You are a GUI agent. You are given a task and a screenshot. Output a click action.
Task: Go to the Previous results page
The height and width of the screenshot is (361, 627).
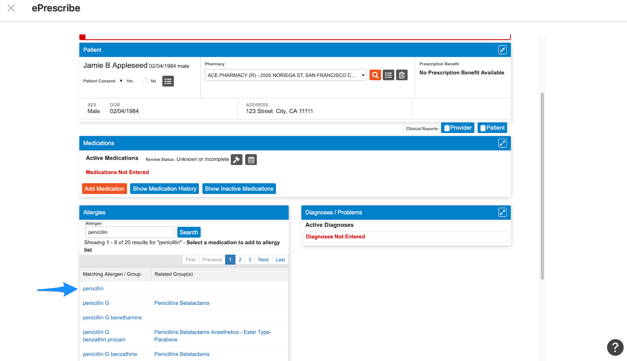point(212,260)
